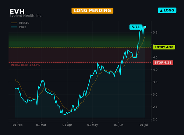The image size is (184, 135).
Task: Click the 01 May axis label
Action: 92,125
